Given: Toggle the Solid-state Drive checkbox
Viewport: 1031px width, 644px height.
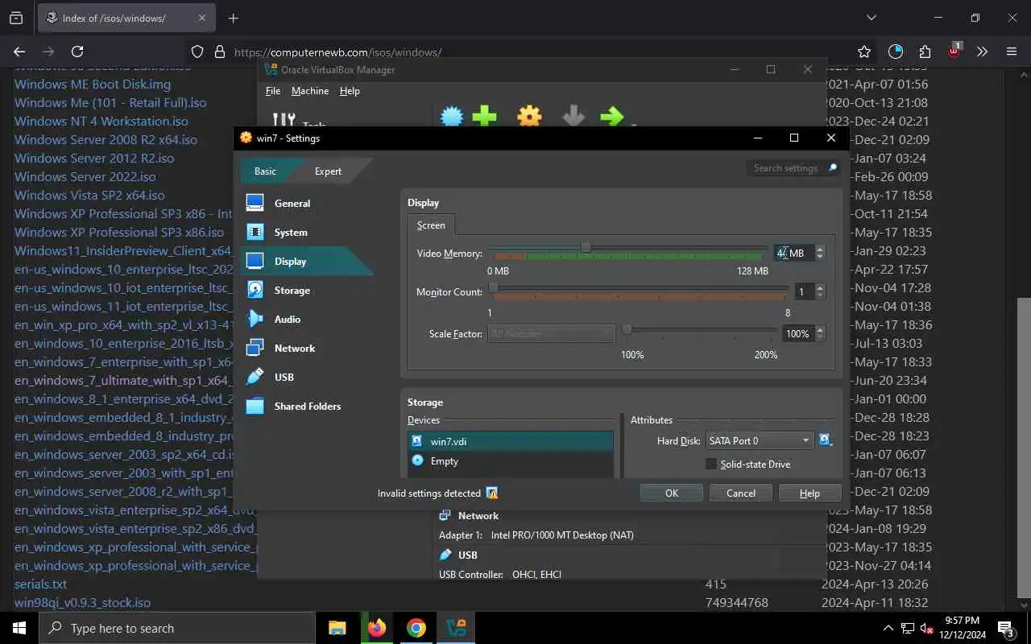Looking at the screenshot, I should [x=711, y=464].
